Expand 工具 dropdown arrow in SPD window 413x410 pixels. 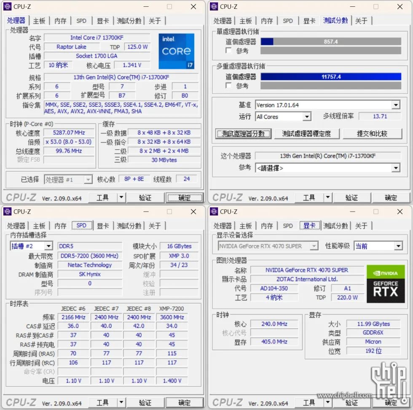click(121, 403)
